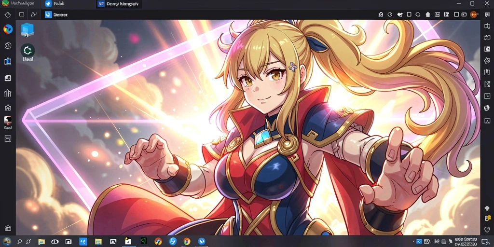
Task: Click the taskbar search magnifier
Action: coord(19,242)
